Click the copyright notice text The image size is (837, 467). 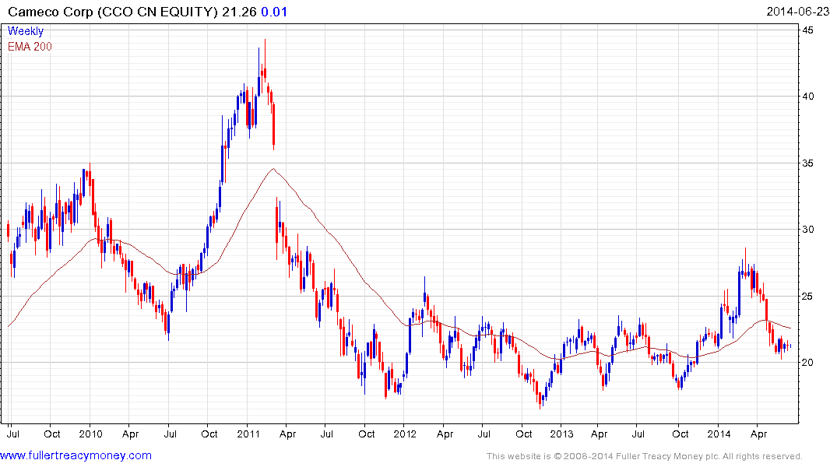point(645,456)
